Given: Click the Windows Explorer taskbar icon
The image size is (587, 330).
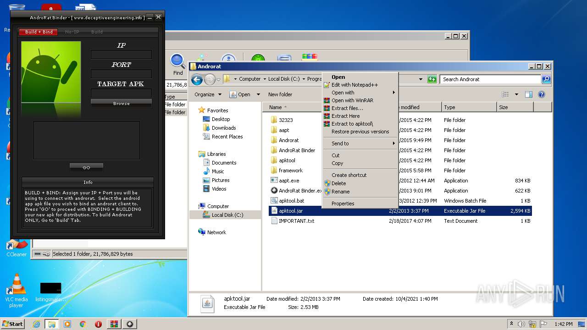Looking at the screenshot, I should (x=52, y=324).
